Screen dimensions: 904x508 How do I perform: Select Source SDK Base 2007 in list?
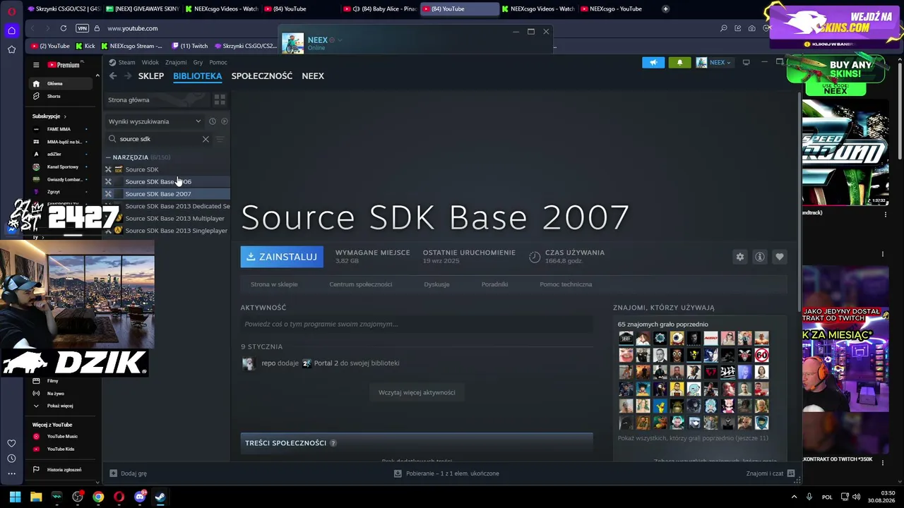coord(168,194)
